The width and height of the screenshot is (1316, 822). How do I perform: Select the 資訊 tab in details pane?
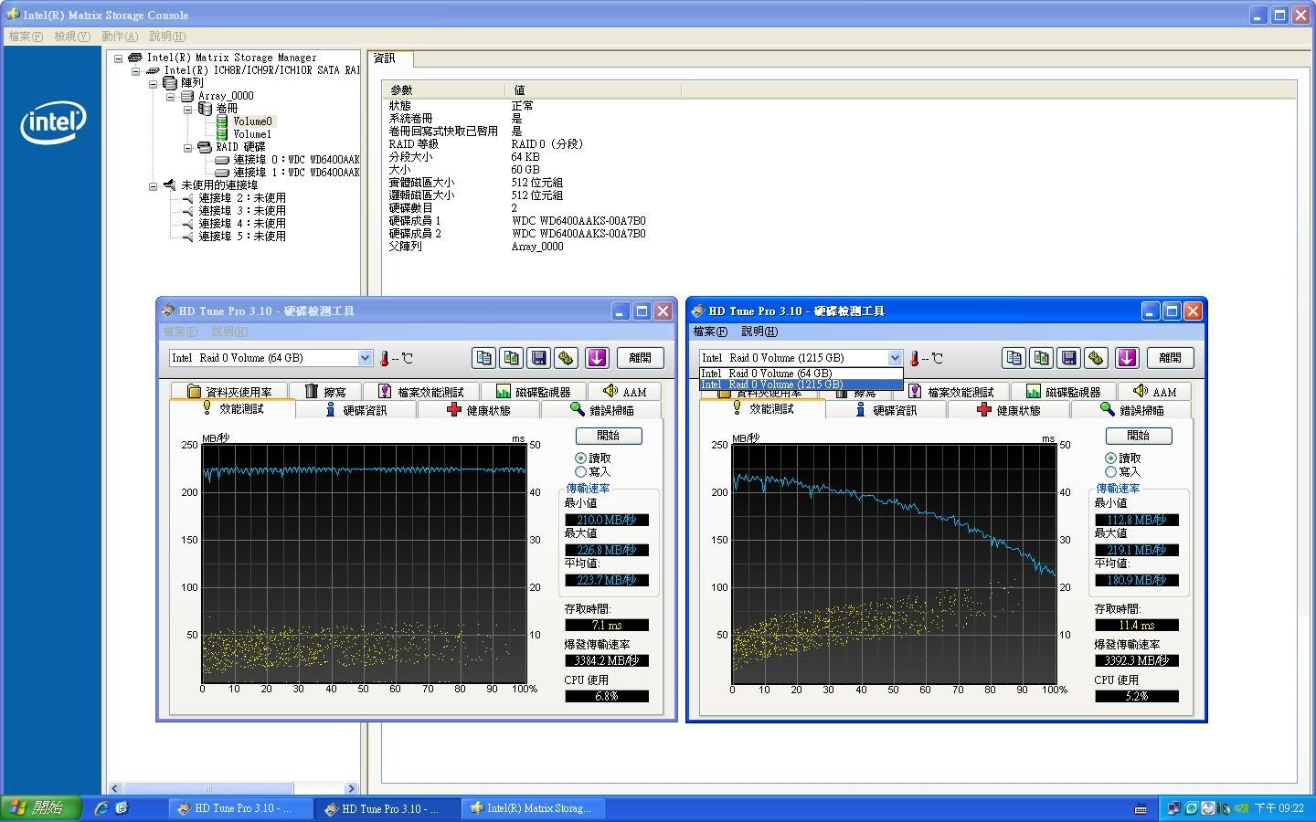390,58
